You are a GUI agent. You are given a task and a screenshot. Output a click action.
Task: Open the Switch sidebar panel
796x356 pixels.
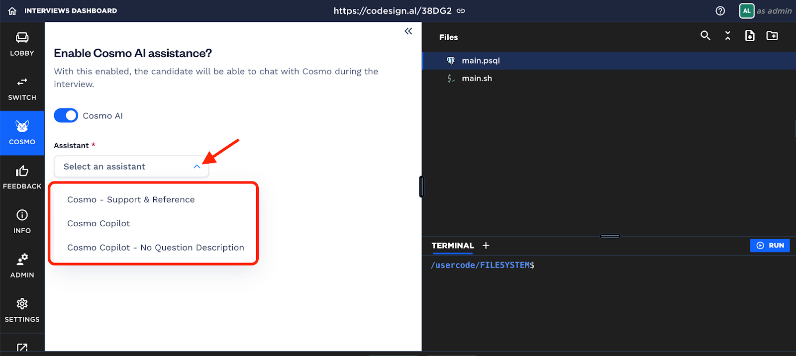point(22,89)
